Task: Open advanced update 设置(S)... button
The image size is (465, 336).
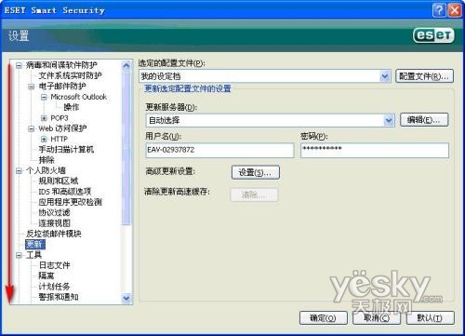Action: point(256,172)
